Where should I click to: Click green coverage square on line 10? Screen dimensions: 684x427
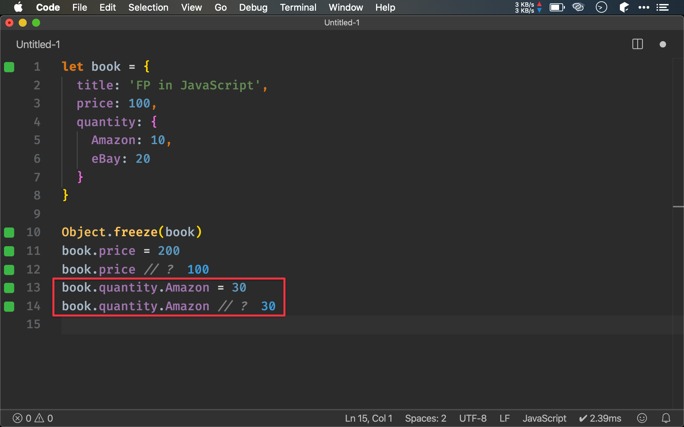tap(9, 233)
